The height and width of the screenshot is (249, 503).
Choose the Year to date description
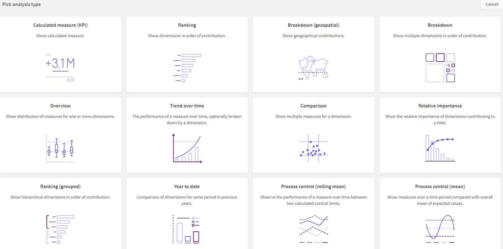point(187,200)
